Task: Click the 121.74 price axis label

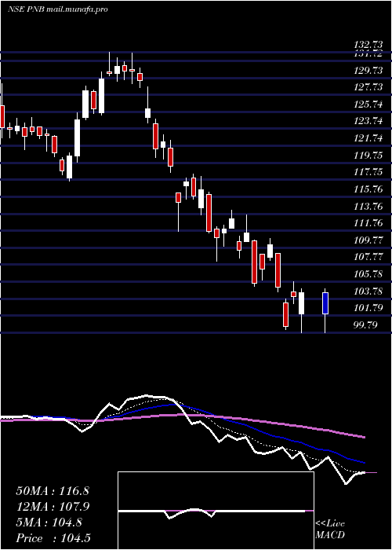Action: (368, 138)
